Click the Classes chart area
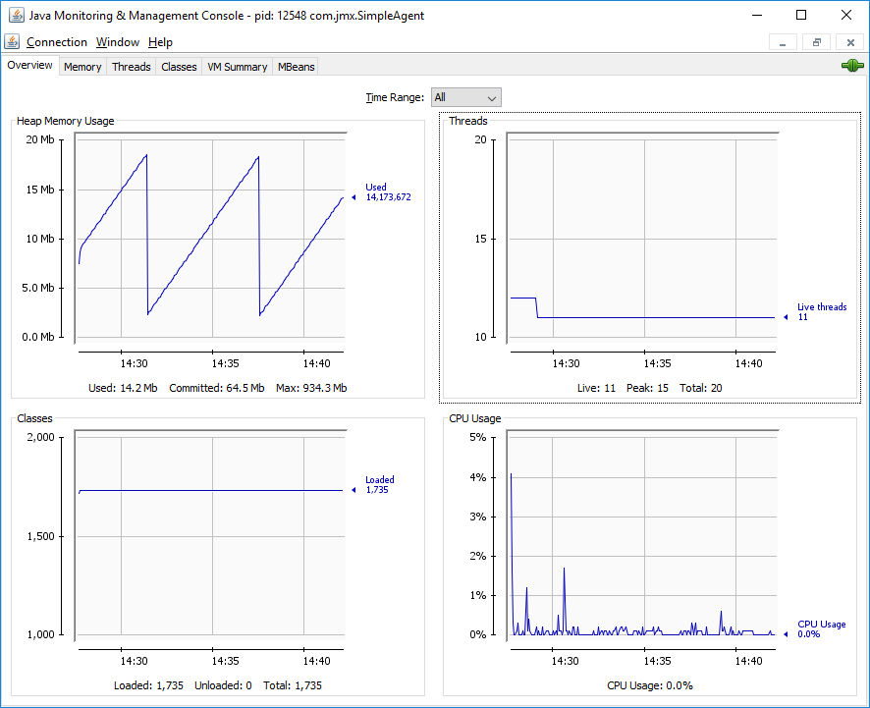870x708 pixels. point(211,535)
